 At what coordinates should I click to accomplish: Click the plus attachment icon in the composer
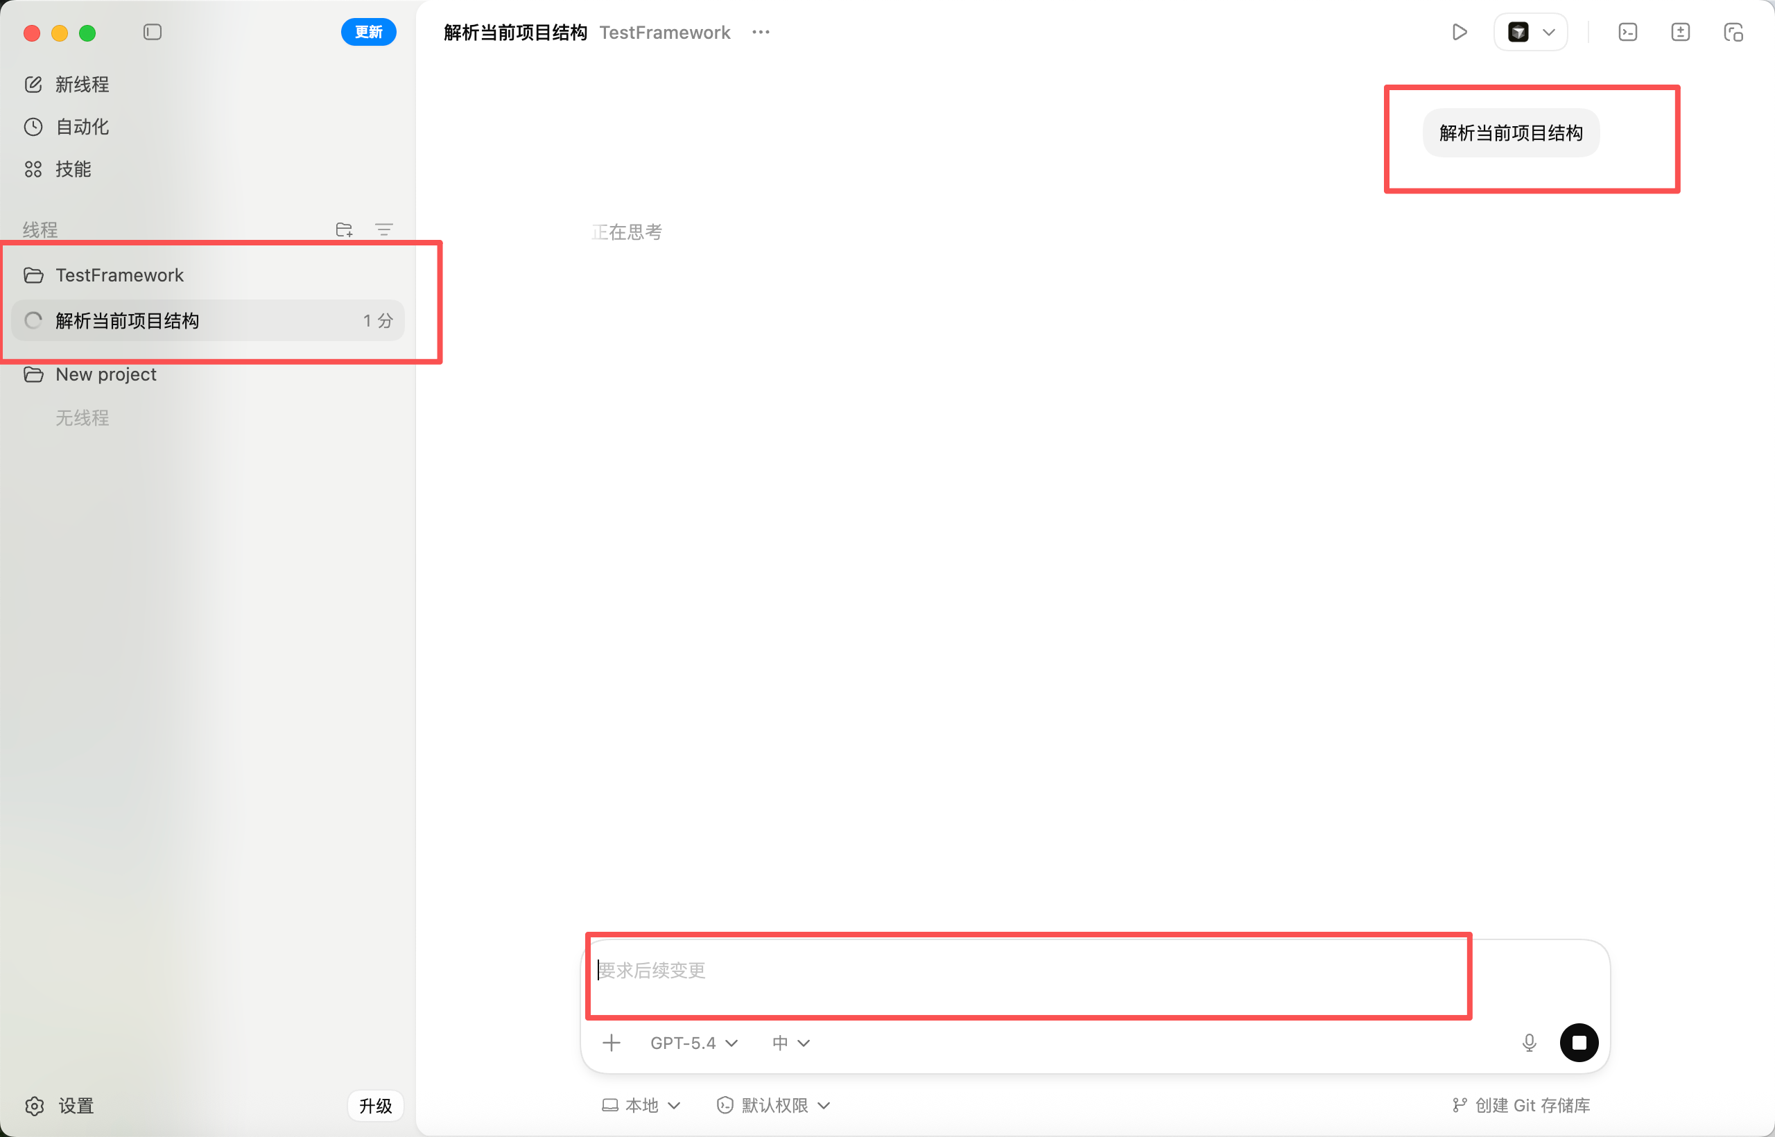pyautogui.click(x=612, y=1043)
